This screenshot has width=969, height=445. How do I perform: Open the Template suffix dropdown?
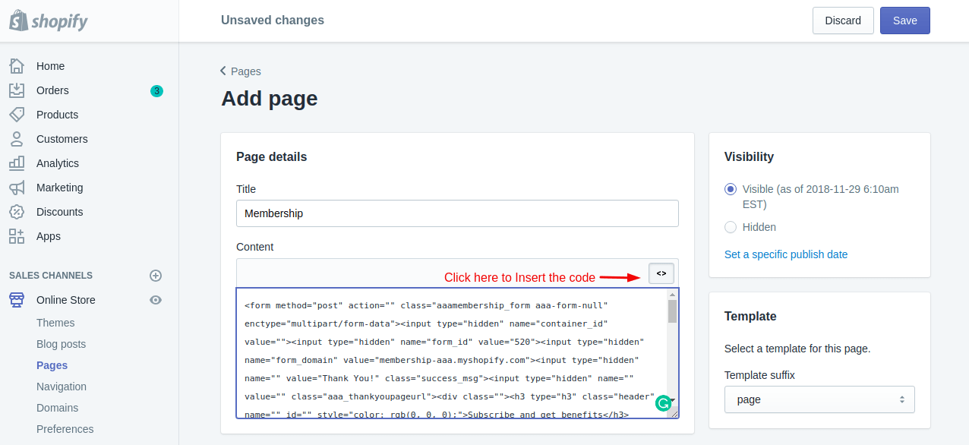[x=819, y=399]
